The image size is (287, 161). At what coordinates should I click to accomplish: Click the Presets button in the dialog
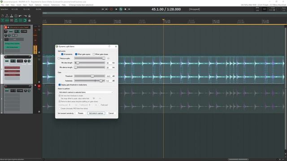pos(81,113)
